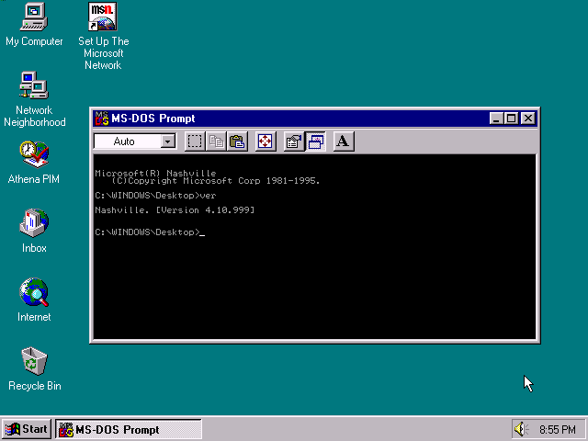Click the 'Microsoft(R) Nashville' text line

155,174
